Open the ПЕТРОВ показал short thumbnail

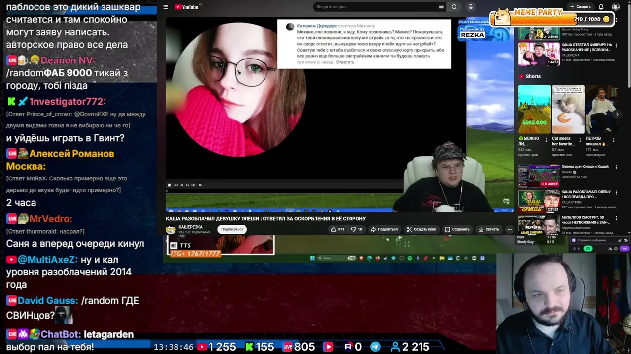pos(602,109)
